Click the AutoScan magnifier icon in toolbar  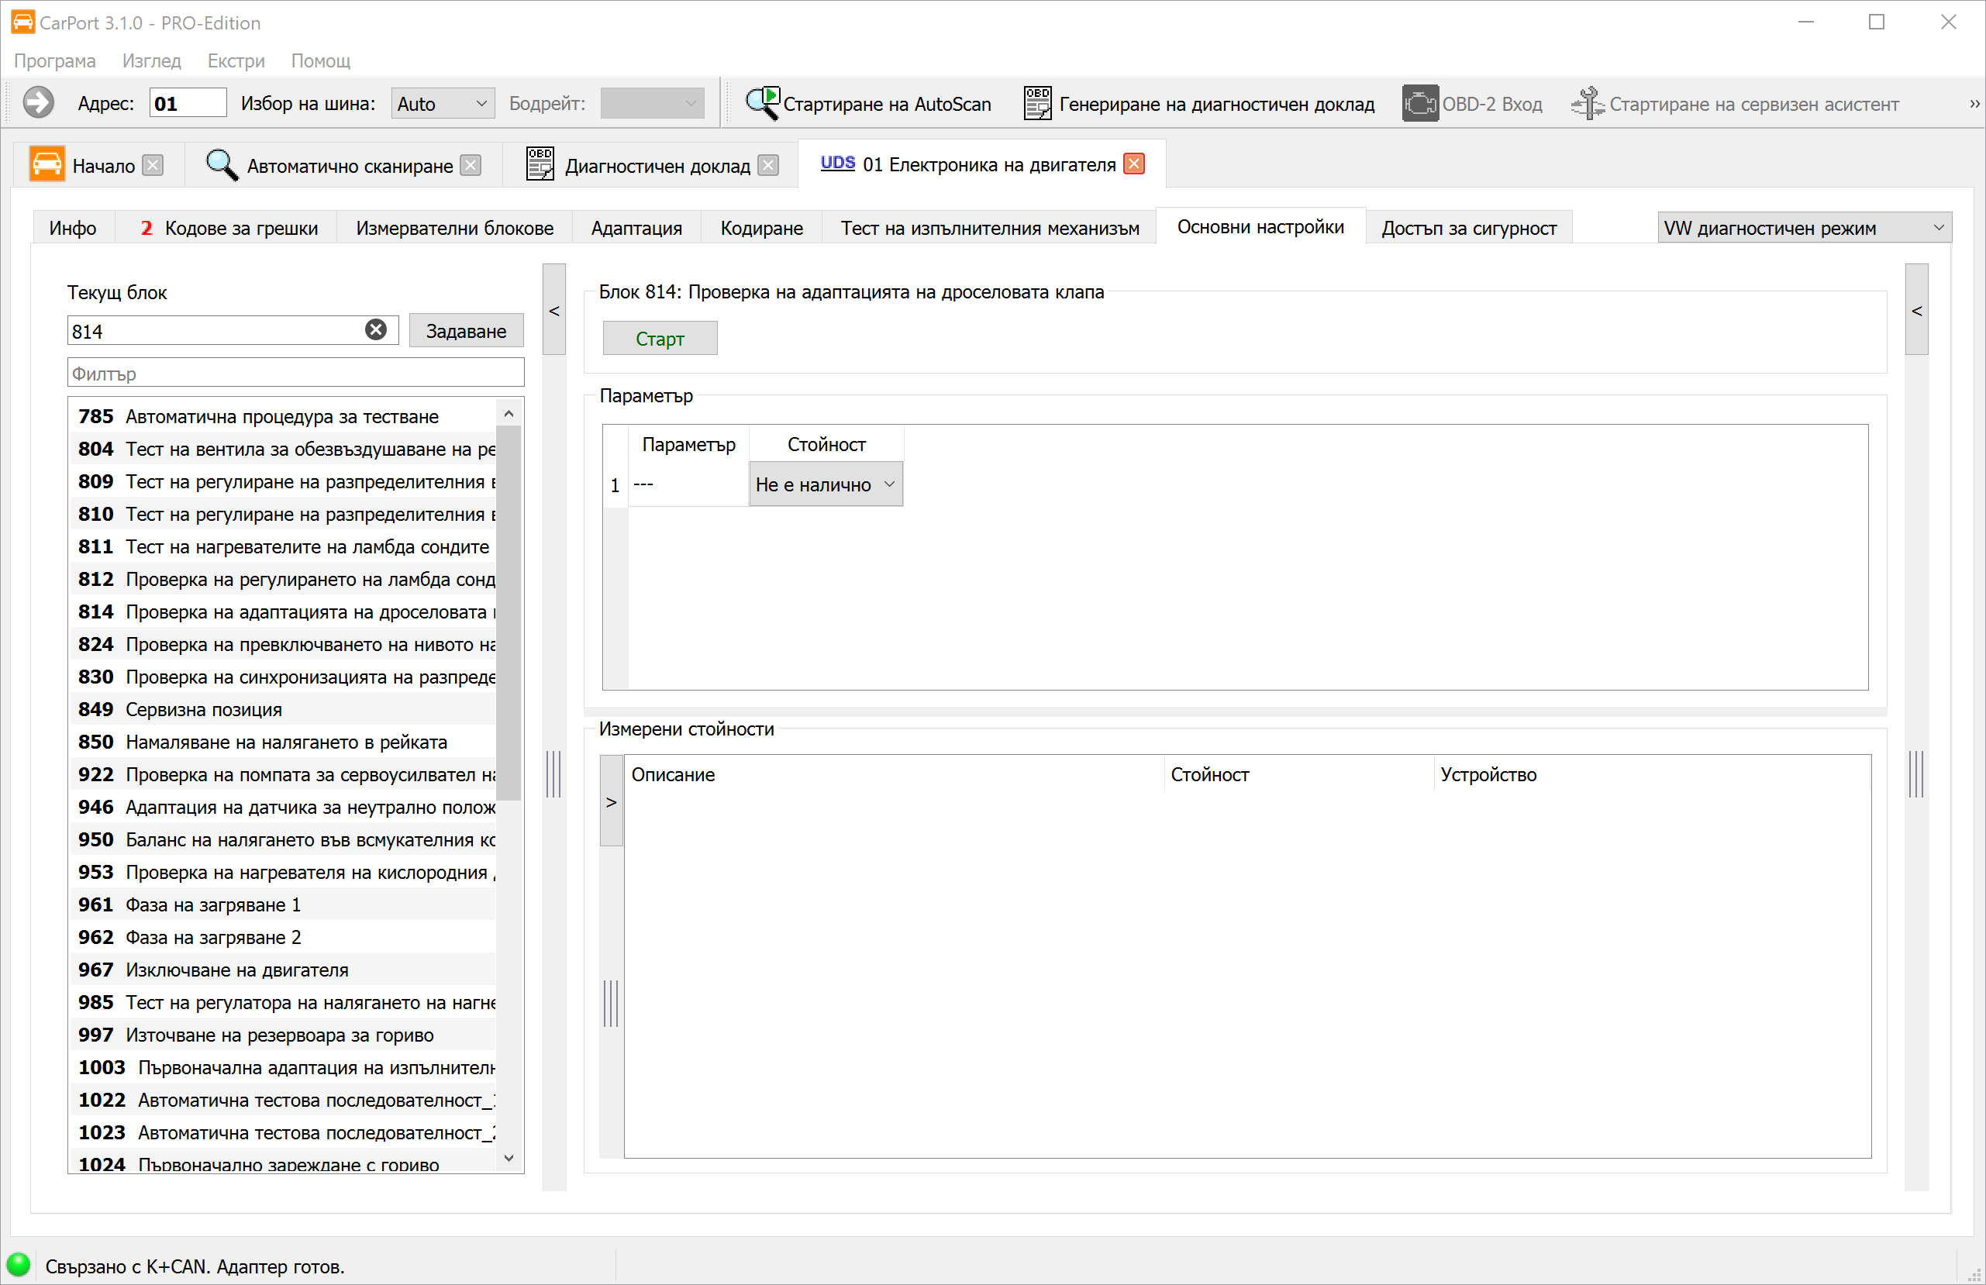tap(762, 104)
